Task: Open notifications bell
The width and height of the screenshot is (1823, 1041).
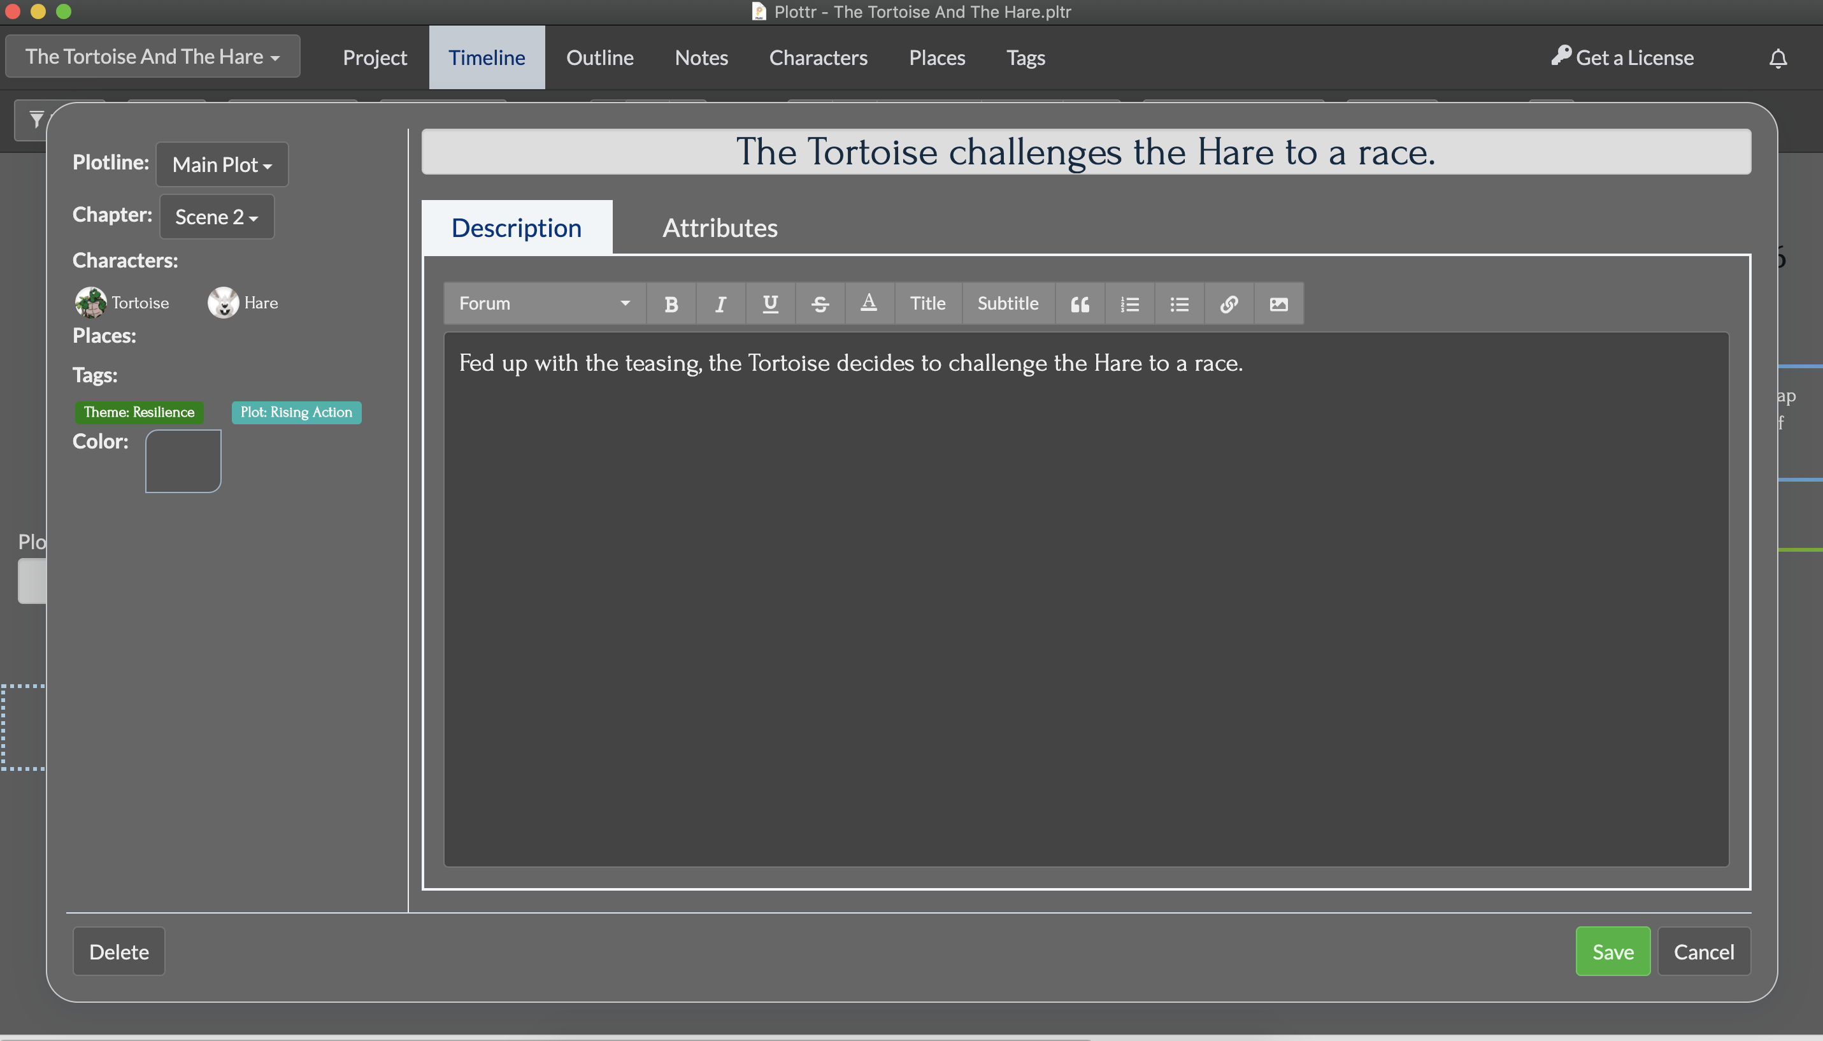Action: point(1777,58)
